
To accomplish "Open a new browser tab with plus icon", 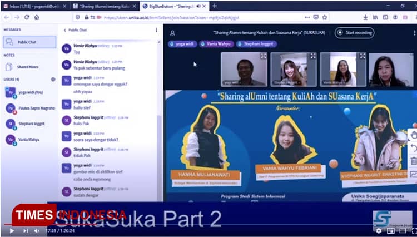I will [215, 6].
